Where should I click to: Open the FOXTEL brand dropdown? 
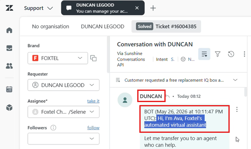[x=58, y=58]
